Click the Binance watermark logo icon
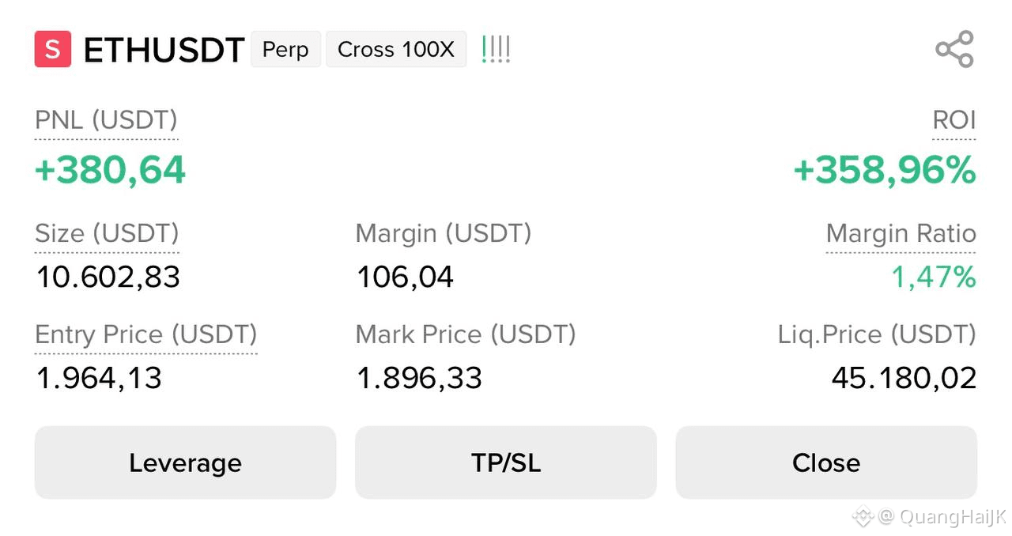1012x536 pixels. 862,517
